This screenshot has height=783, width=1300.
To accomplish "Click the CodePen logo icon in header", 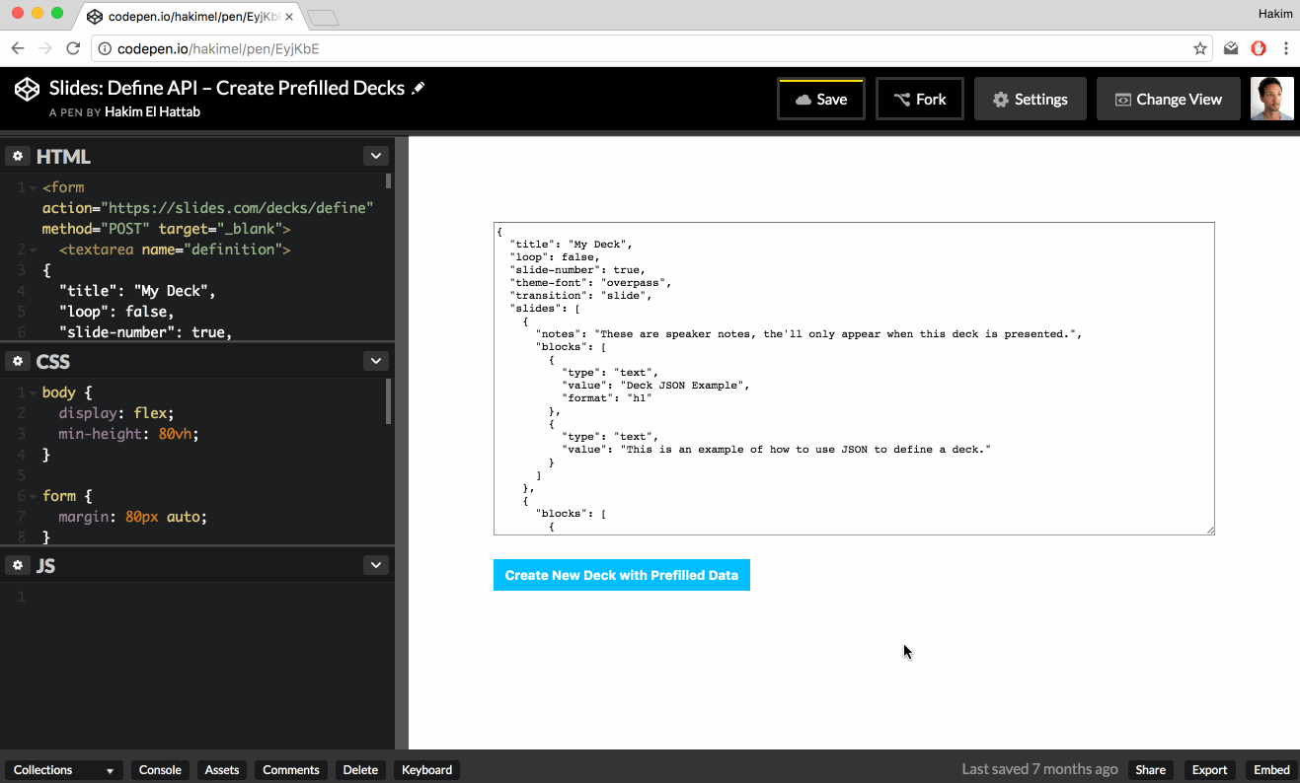I will [x=27, y=89].
